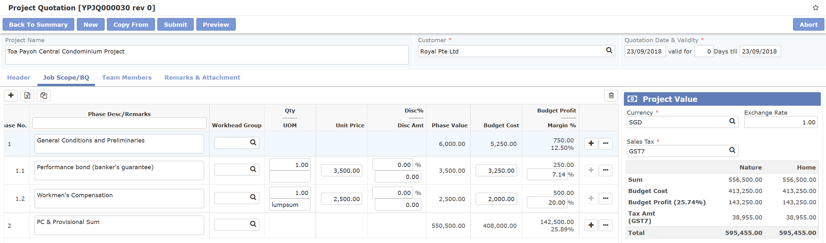Image resolution: width=826 pixels, height=243 pixels.
Task: Go to Remarks & Attachment tab
Action: click(202, 78)
